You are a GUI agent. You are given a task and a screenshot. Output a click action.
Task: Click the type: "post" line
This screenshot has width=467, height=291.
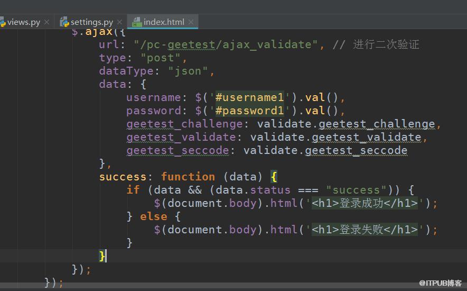click(143, 58)
